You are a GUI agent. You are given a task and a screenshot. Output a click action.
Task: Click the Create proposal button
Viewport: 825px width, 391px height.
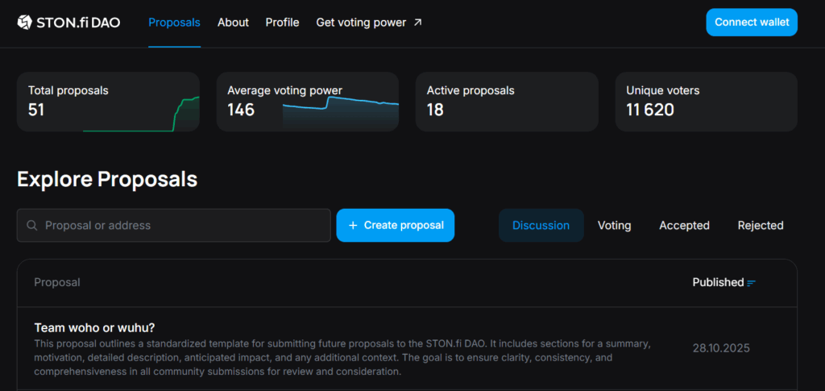click(x=395, y=226)
